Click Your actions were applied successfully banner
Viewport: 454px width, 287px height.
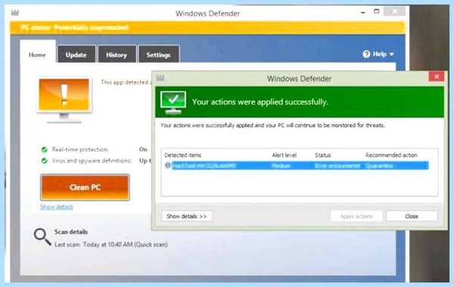click(x=300, y=102)
